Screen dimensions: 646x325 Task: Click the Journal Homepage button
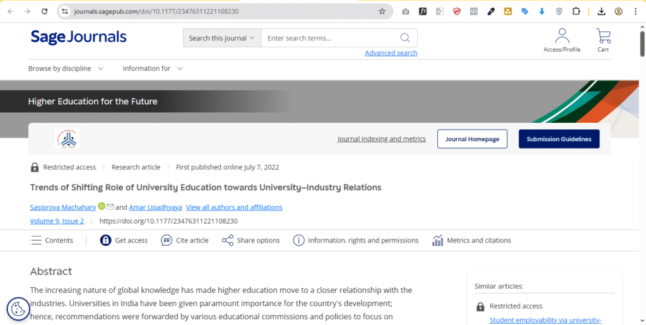472,139
